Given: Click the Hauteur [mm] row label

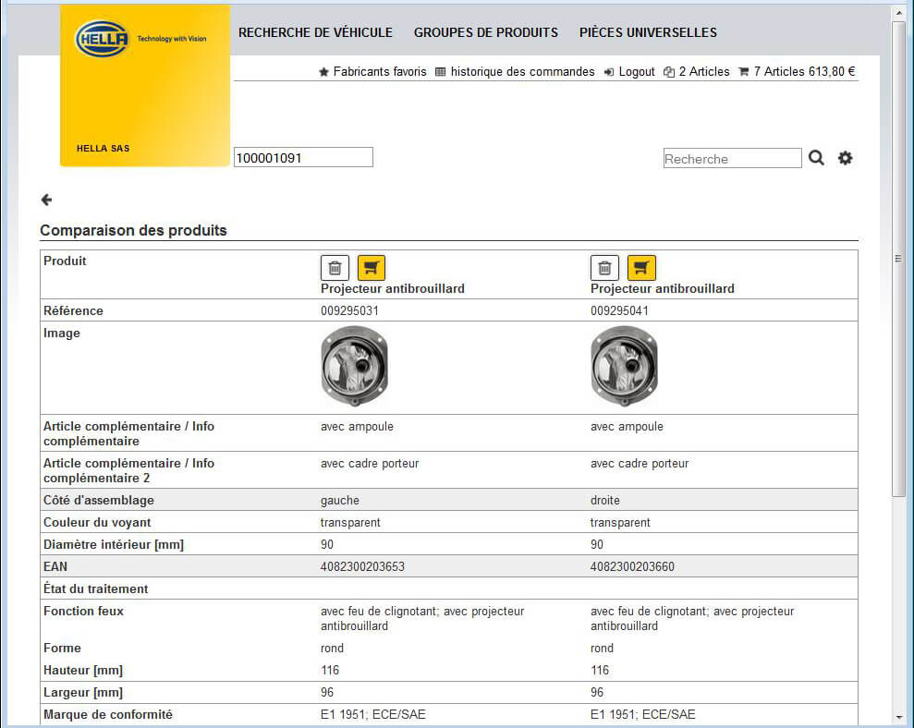Looking at the screenshot, I should [x=83, y=671].
